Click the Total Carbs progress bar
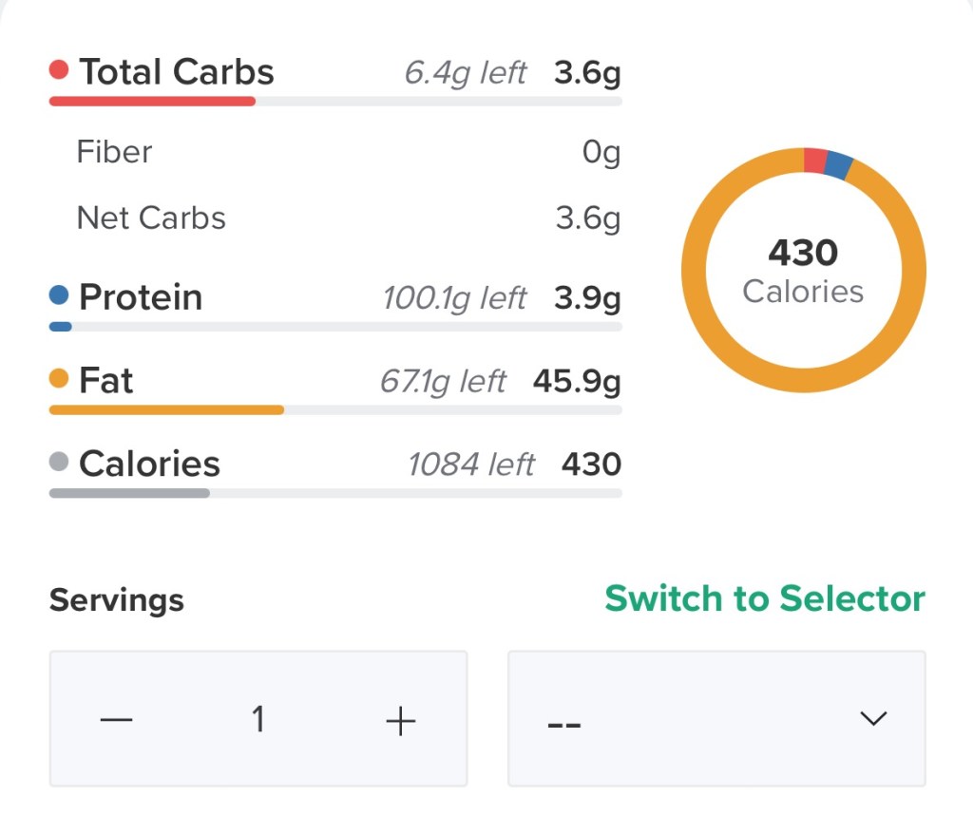 pos(335,101)
